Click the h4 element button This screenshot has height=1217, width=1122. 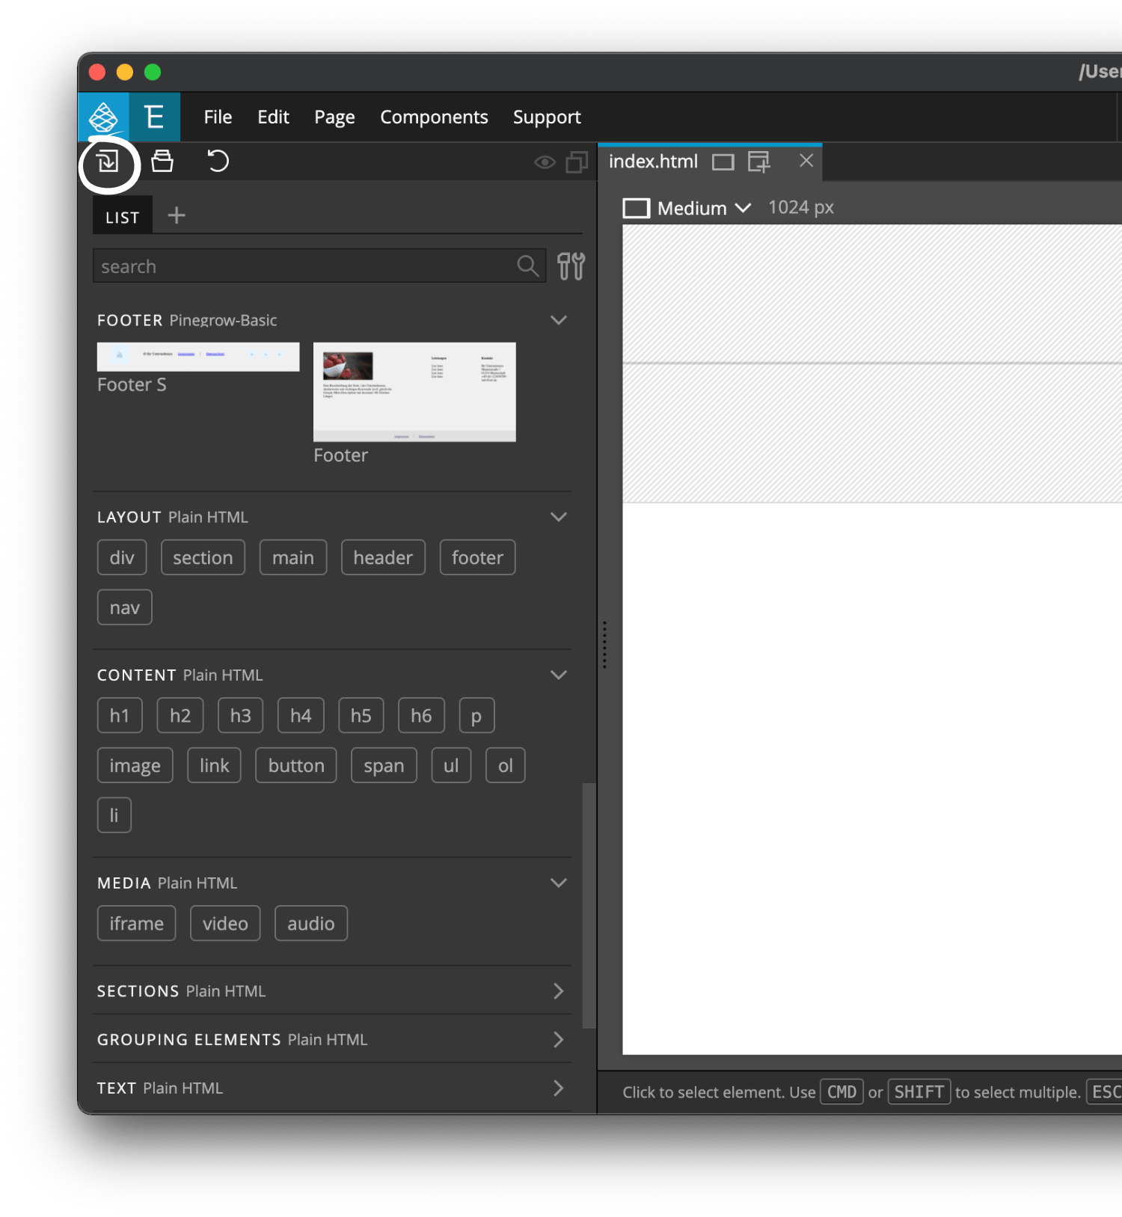click(301, 716)
